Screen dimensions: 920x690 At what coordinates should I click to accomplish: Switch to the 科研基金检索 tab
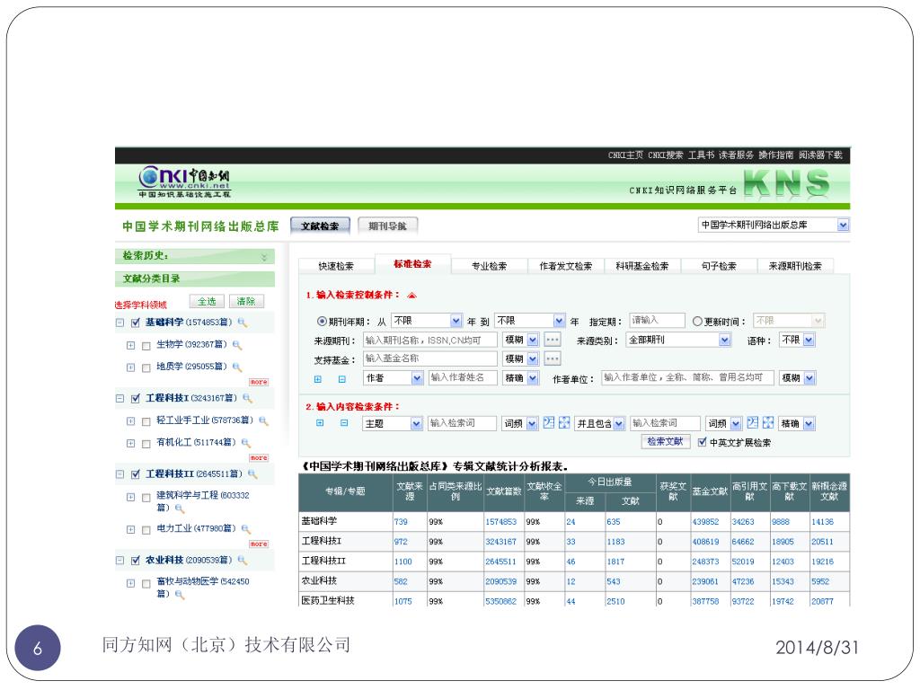click(x=641, y=266)
